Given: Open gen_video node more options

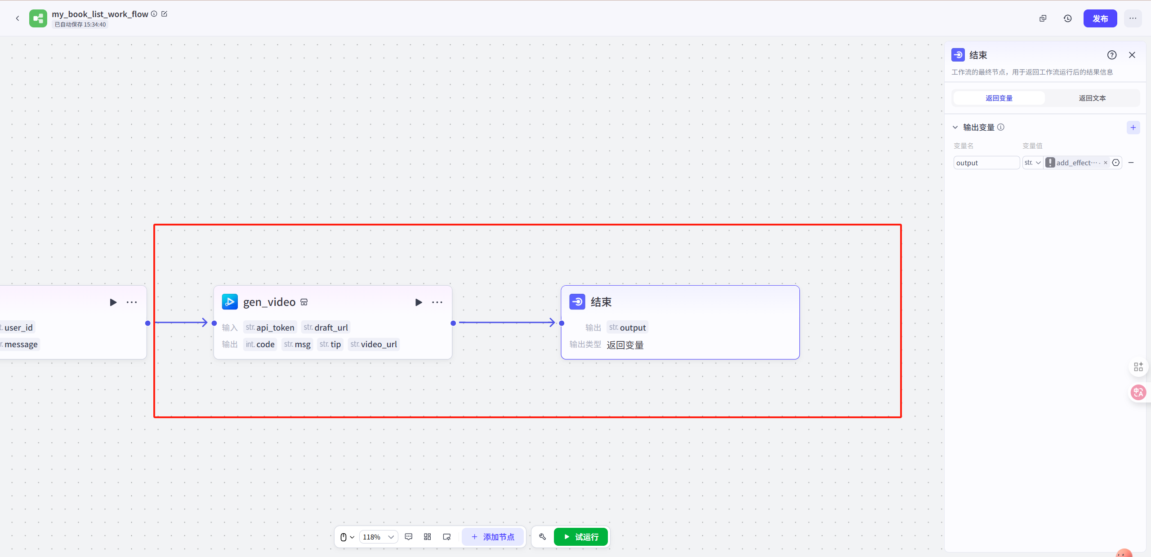Looking at the screenshot, I should [437, 302].
